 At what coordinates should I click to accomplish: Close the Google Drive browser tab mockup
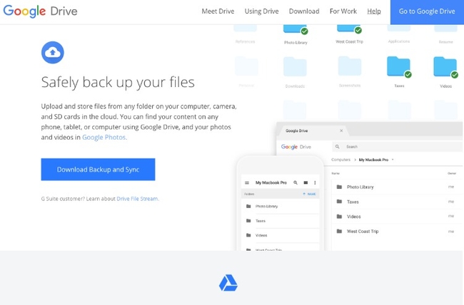pos(341,130)
